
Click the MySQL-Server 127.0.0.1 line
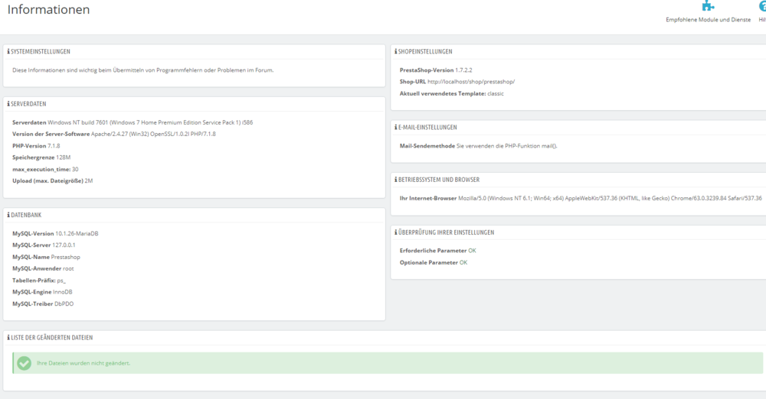[x=44, y=245]
